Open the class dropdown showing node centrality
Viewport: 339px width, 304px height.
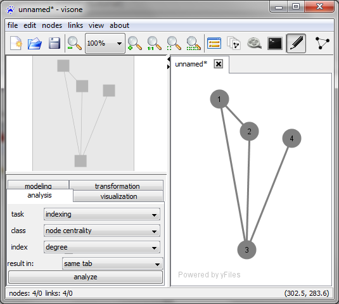[102, 231]
